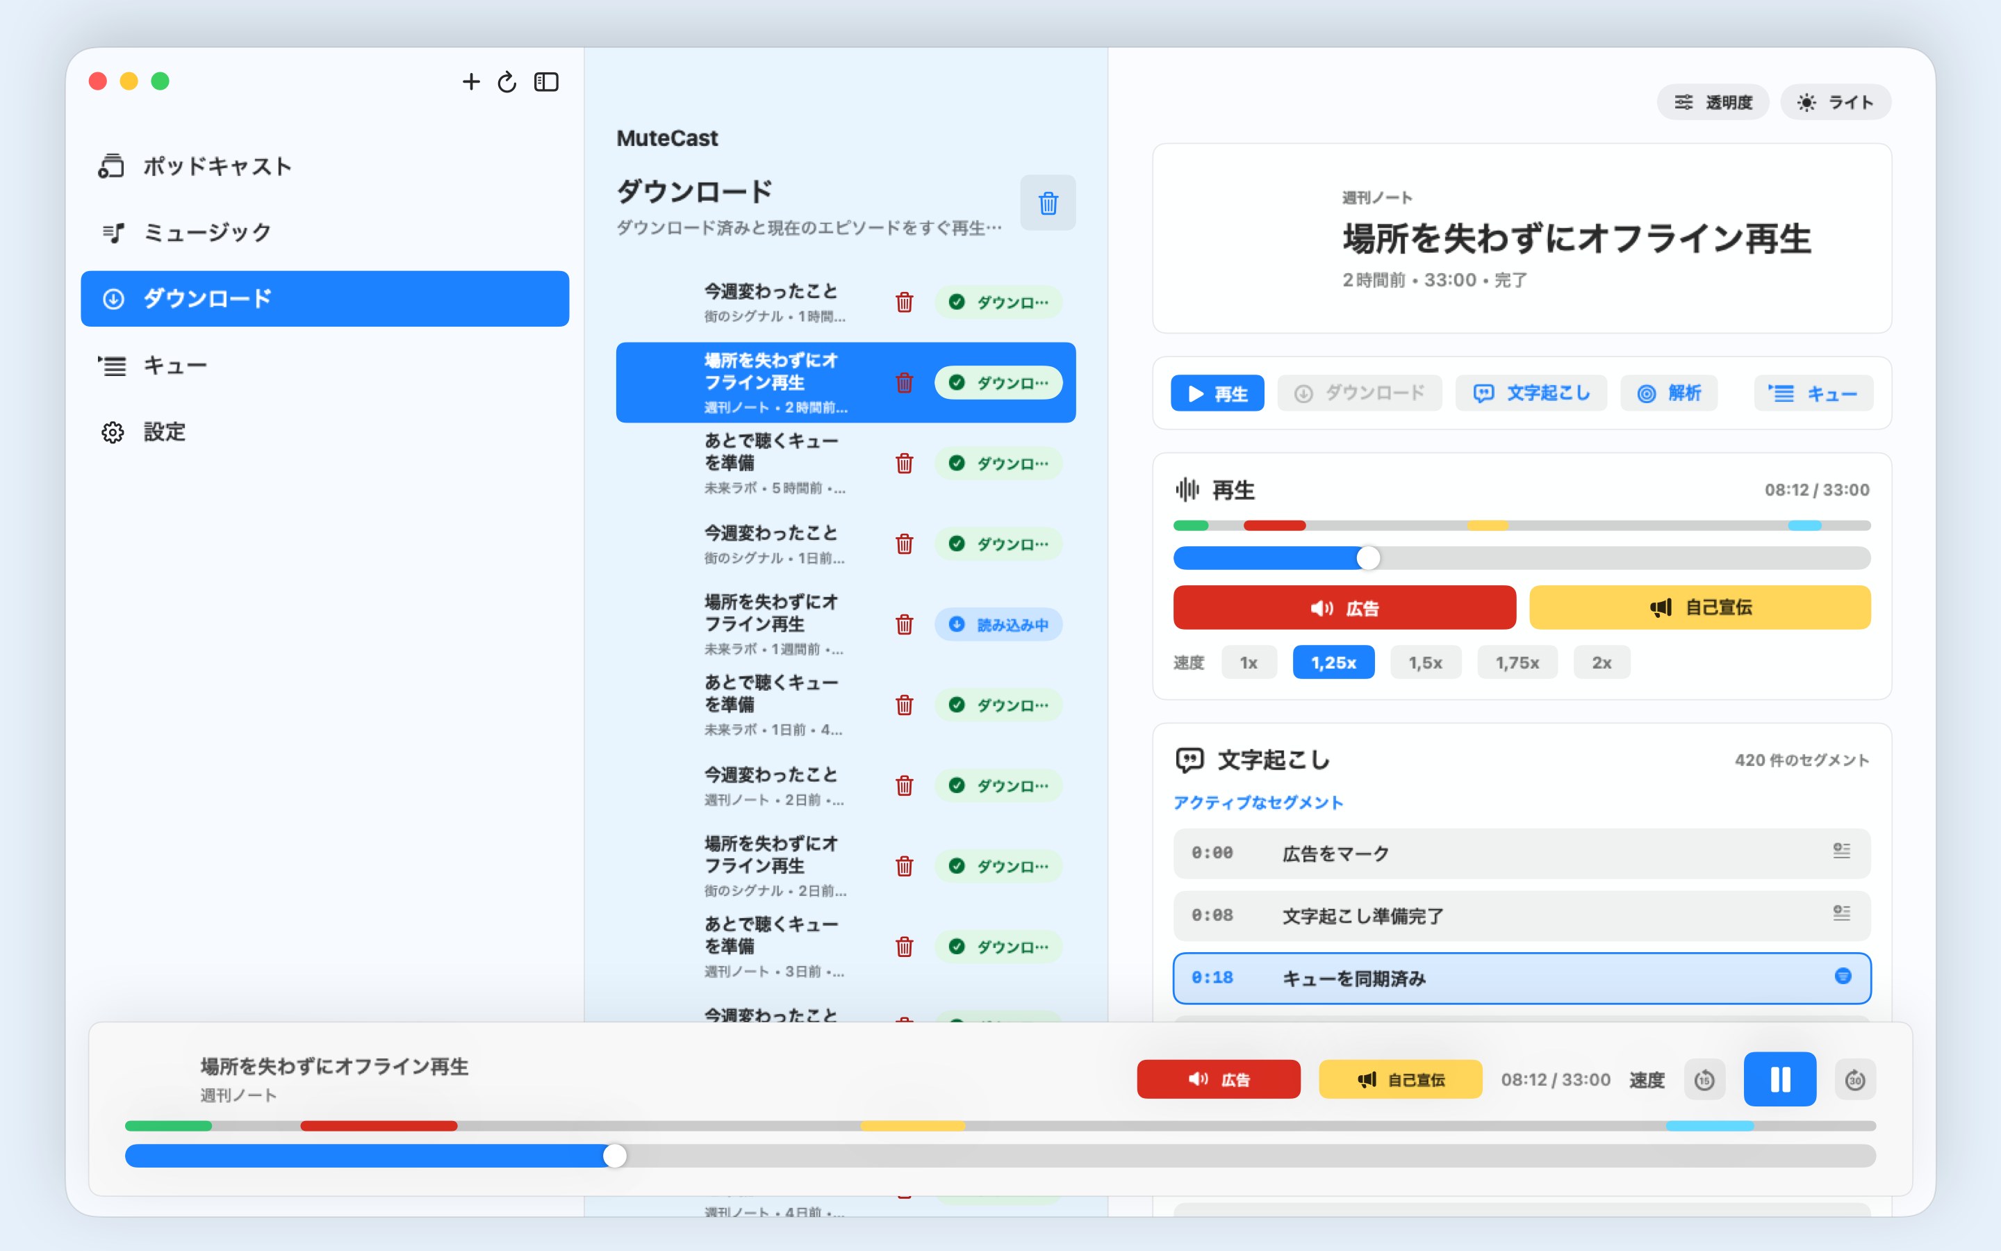Open ポッドキャスト in the sidebar
The height and width of the screenshot is (1251, 2001).
(x=324, y=166)
